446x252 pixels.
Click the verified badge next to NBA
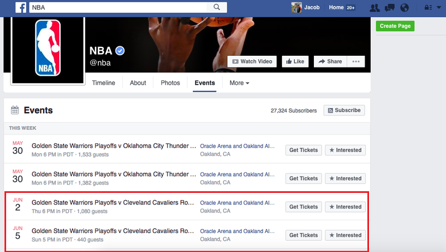[120, 51]
